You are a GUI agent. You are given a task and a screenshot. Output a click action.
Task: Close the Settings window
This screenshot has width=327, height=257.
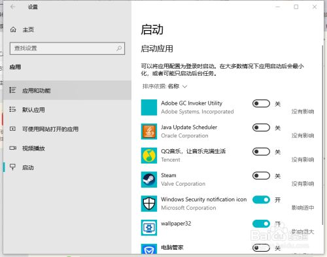[315, 7]
